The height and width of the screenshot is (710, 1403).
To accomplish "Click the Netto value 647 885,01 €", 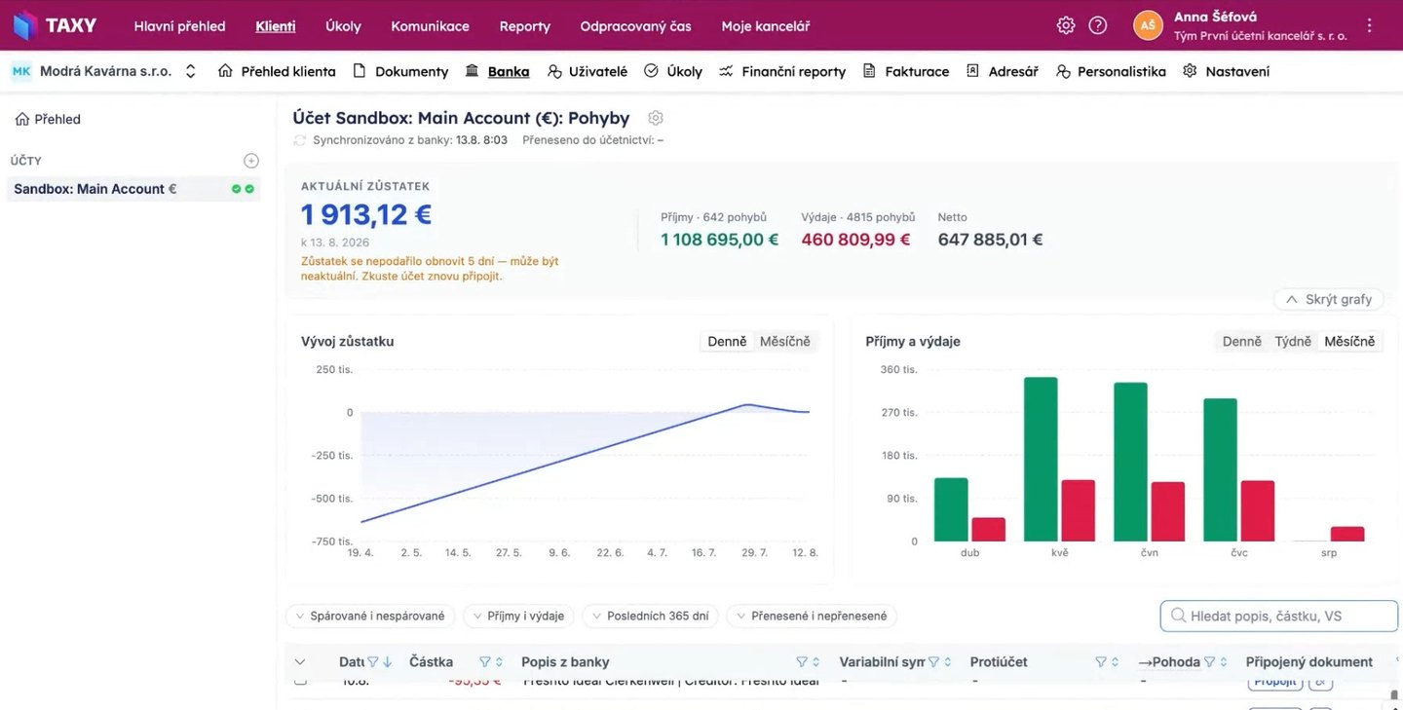I will (x=991, y=240).
